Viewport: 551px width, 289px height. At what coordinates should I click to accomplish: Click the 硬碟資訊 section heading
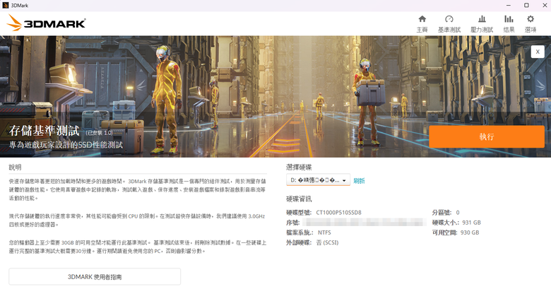tap(299, 199)
